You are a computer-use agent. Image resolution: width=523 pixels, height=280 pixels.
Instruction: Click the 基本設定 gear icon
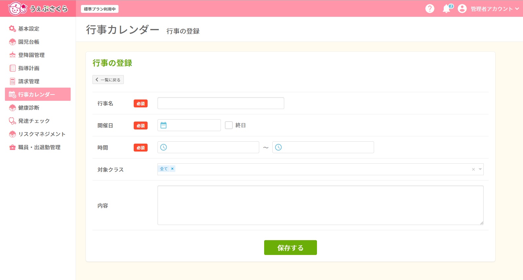pos(13,29)
